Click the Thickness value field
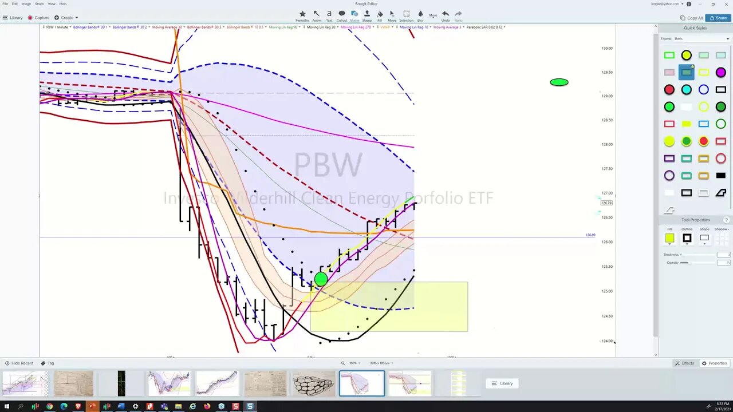733x412 pixels. click(x=723, y=255)
